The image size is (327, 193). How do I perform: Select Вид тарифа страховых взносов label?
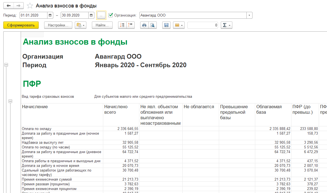[48, 96]
